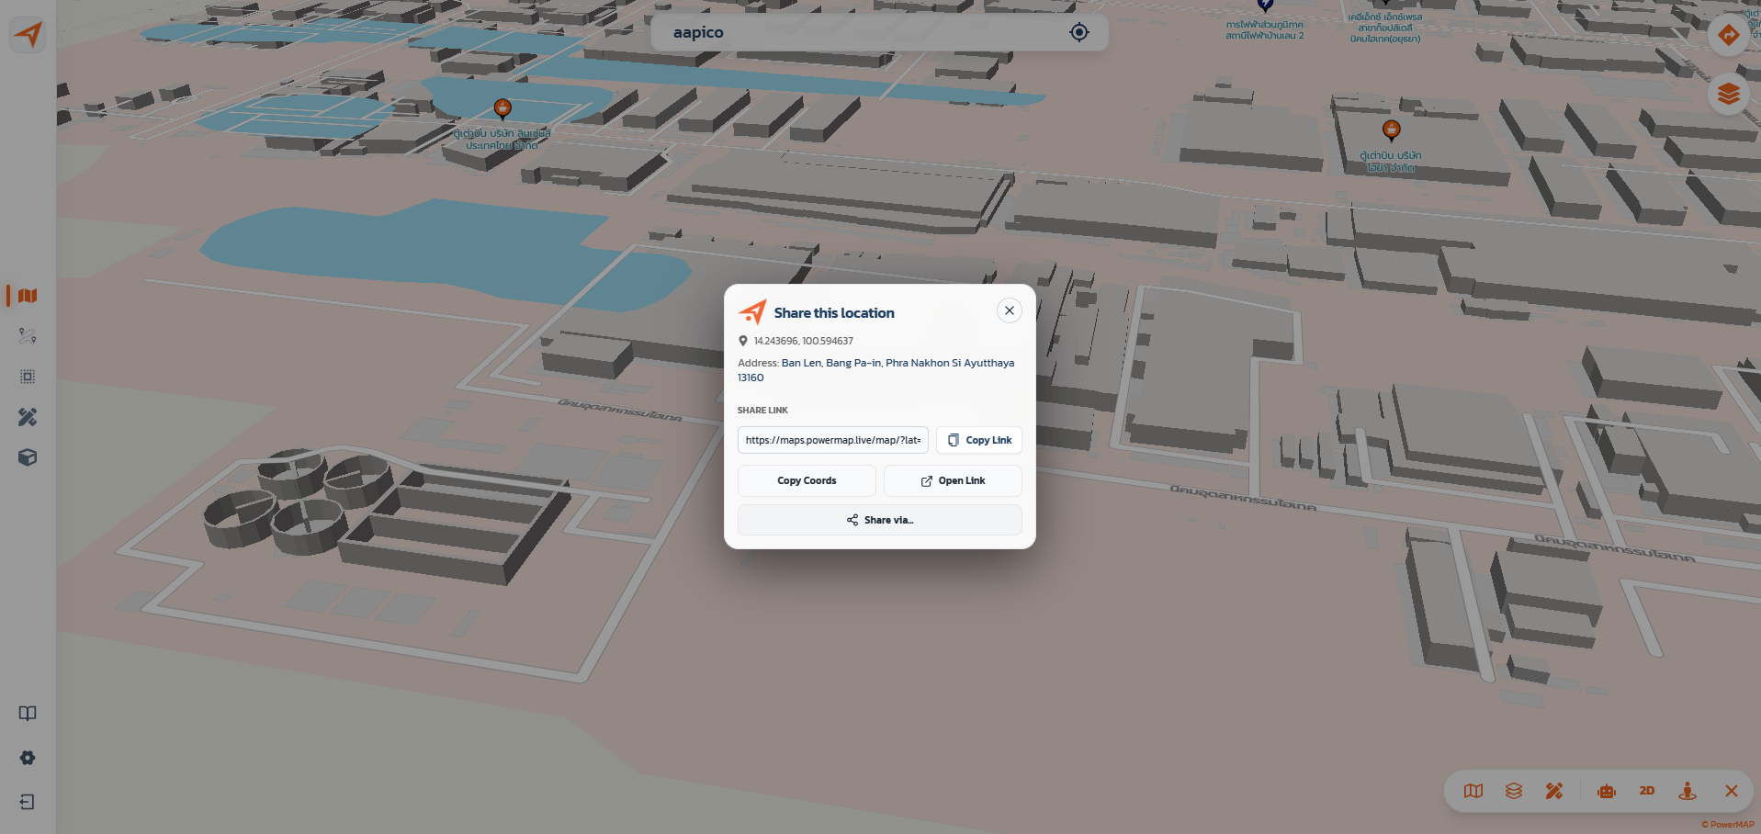Close the Share this location dialog
1761x834 pixels.
[1010, 310]
